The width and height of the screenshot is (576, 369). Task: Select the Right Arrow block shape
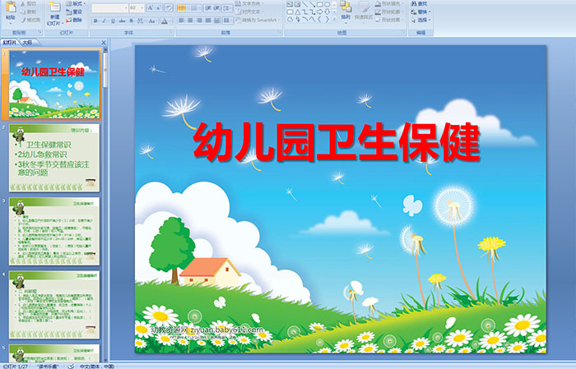[x=319, y=12]
